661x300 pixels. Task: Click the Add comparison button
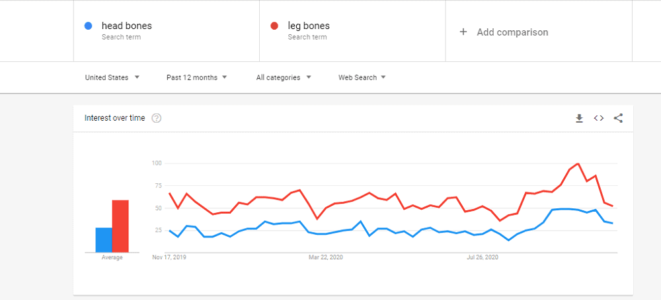coord(512,32)
